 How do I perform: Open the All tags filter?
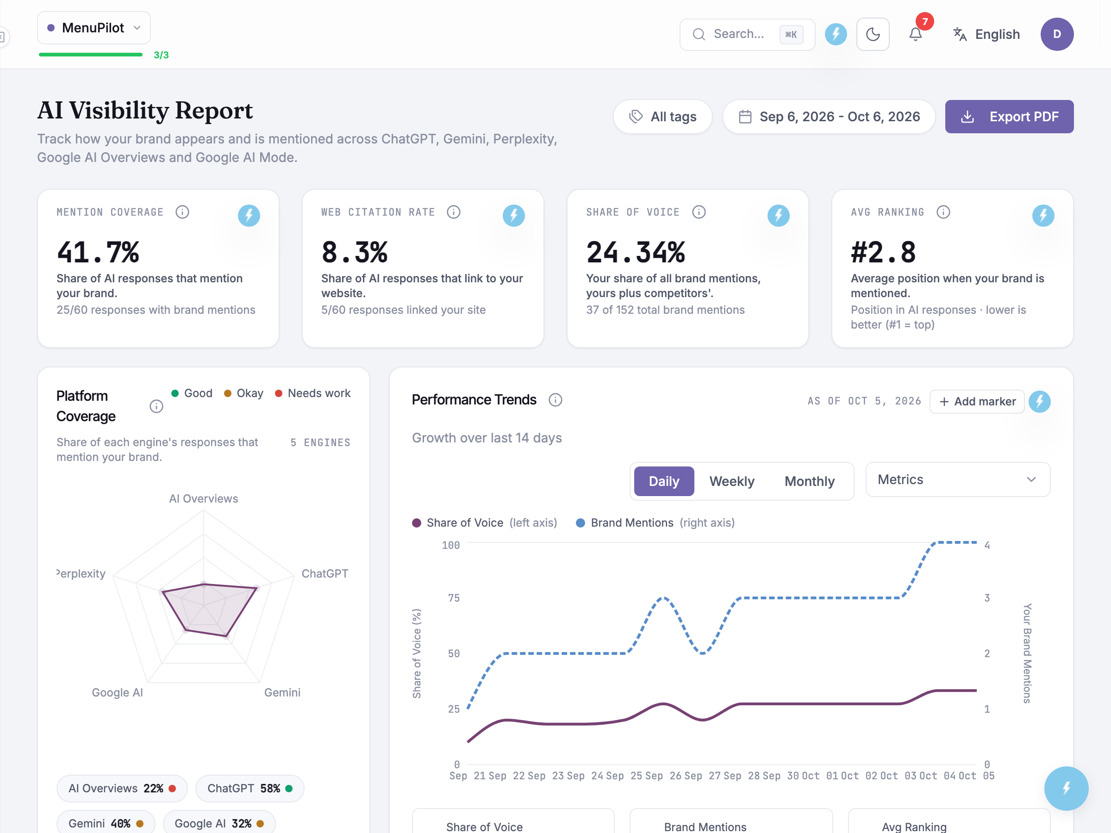662,117
